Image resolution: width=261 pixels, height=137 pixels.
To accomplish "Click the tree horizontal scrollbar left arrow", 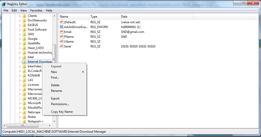I will [x=4, y=126].
